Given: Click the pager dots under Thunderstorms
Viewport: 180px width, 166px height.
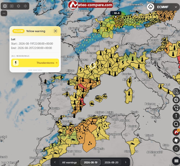Looking at the screenshot, I should point(35,70).
